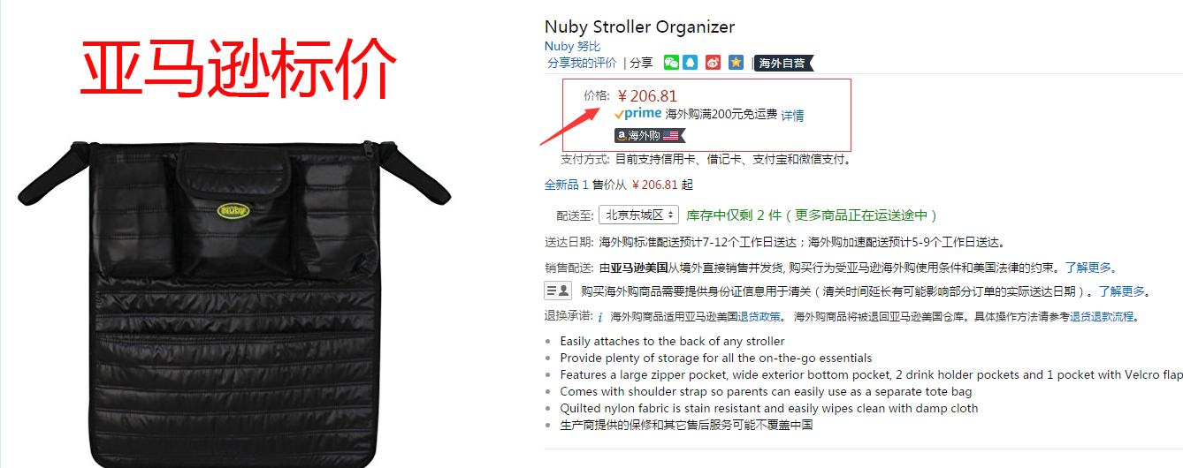Click the 海外自营 badge

[x=782, y=63]
